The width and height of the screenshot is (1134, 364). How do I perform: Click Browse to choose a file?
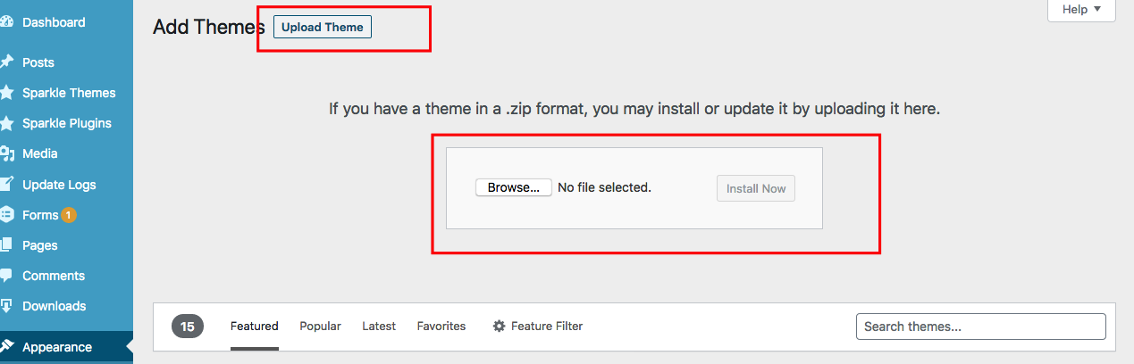pos(514,188)
